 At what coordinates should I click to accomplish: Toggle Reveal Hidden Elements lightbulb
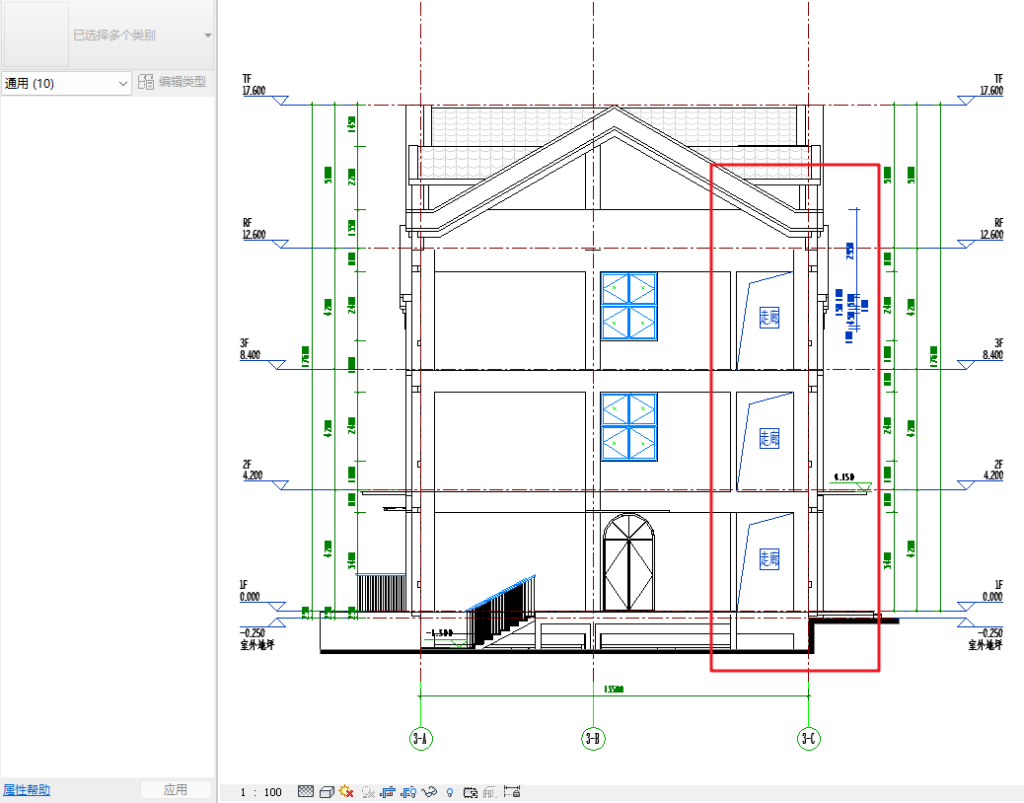tap(450, 792)
